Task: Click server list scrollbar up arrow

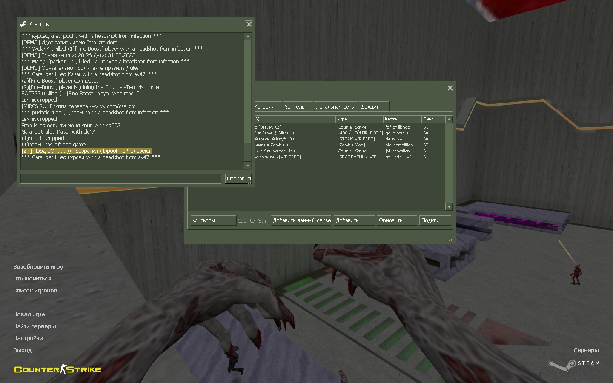Action: click(x=449, y=119)
